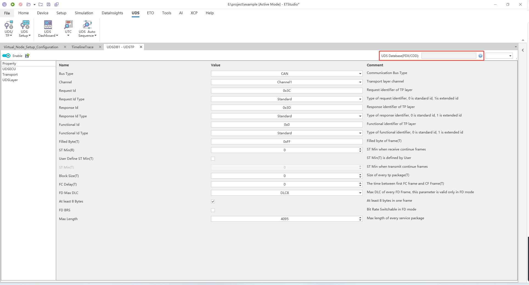Check the FD BRS checkbox
Image resolution: width=529 pixels, height=285 pixels.
pos(213,210)
